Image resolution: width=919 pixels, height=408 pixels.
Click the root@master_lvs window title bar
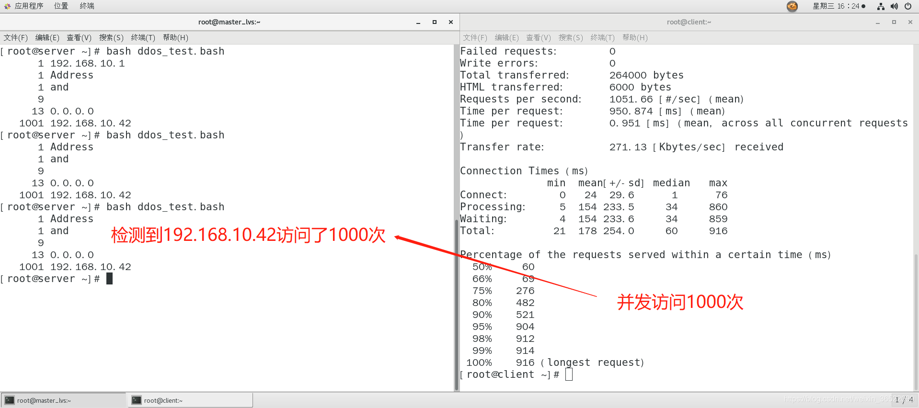(229, 22)
